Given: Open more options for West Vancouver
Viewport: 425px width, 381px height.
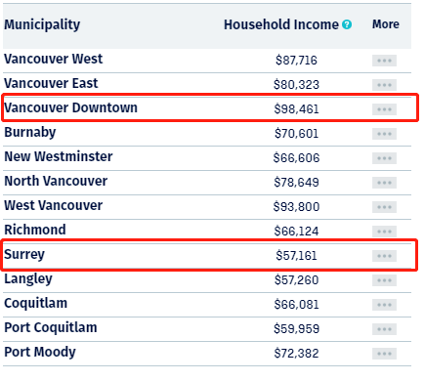Looking at the screenshot, I should (x=384, y=207).
